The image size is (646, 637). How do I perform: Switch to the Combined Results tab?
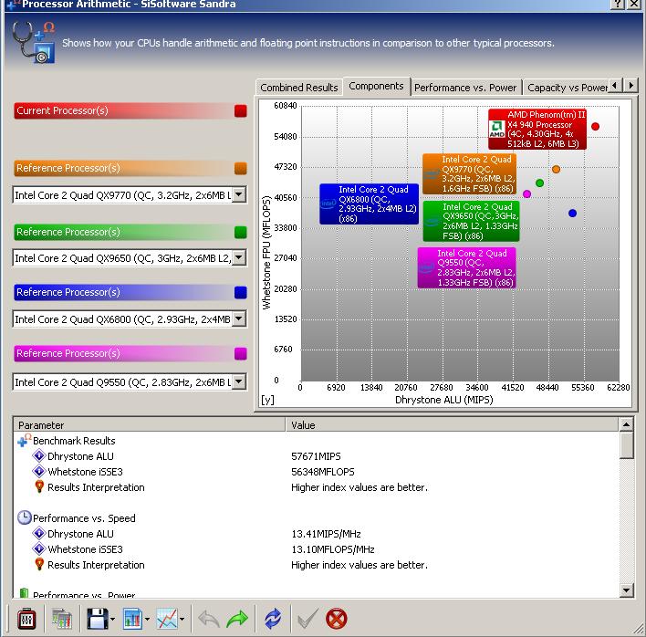pos(299,88)
